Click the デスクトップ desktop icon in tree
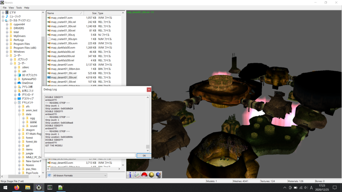Screen dimensions: 342x192 (19, 99)
